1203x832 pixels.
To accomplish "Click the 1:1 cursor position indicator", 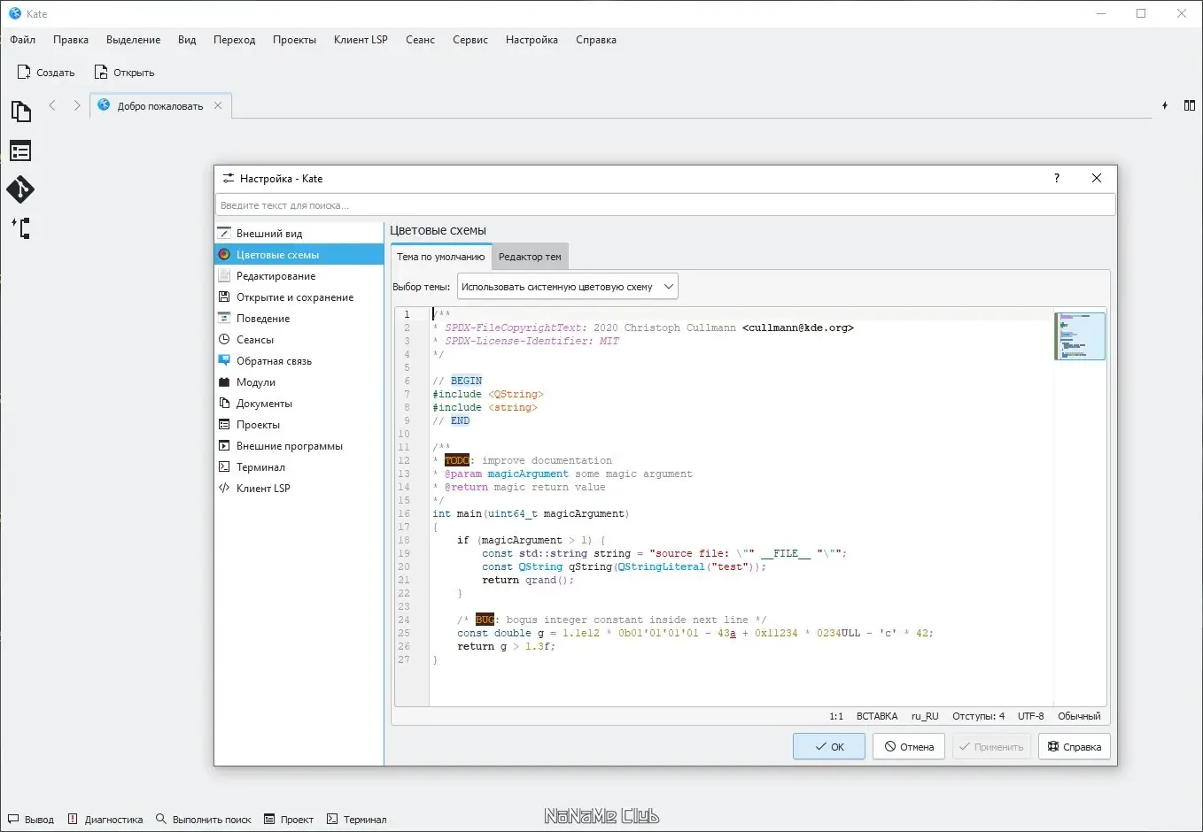I will click(836, 716).
